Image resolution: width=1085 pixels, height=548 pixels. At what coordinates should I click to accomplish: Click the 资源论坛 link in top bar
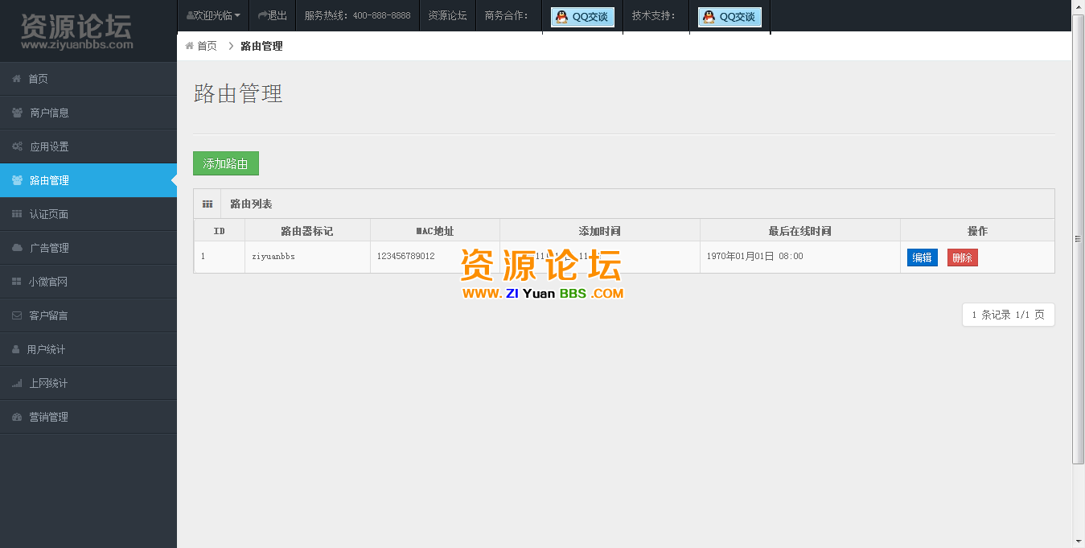click(x=447, y=15)
